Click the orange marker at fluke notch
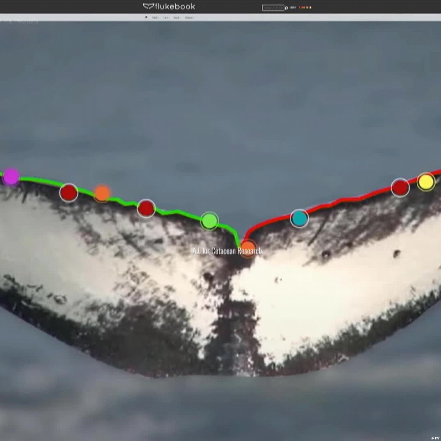Screen dimensions: 441x441 tap(248, 248)
